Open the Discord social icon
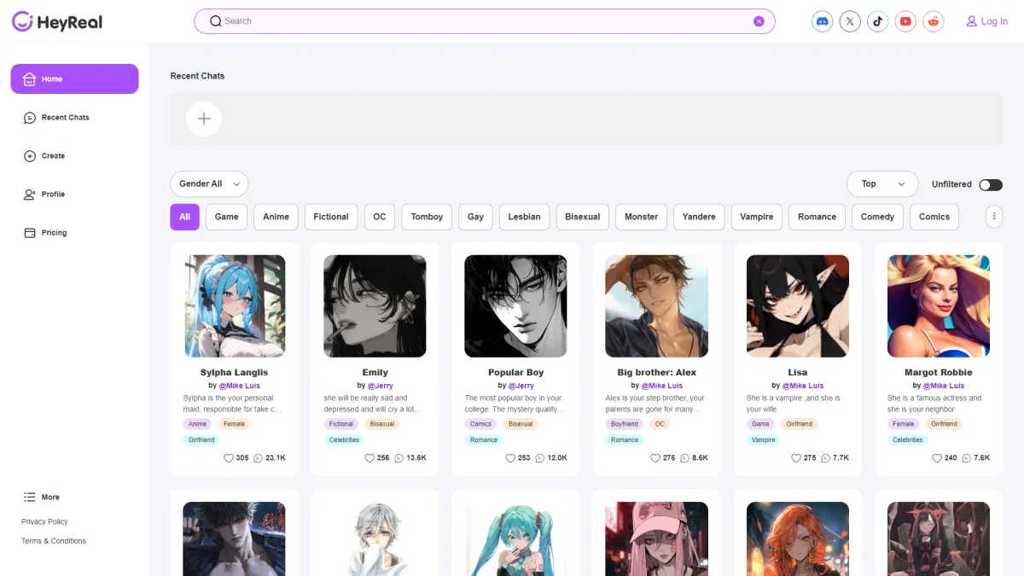Image resolution: width=1024 pixels, height=576 pixels. (x=822, y=21)
